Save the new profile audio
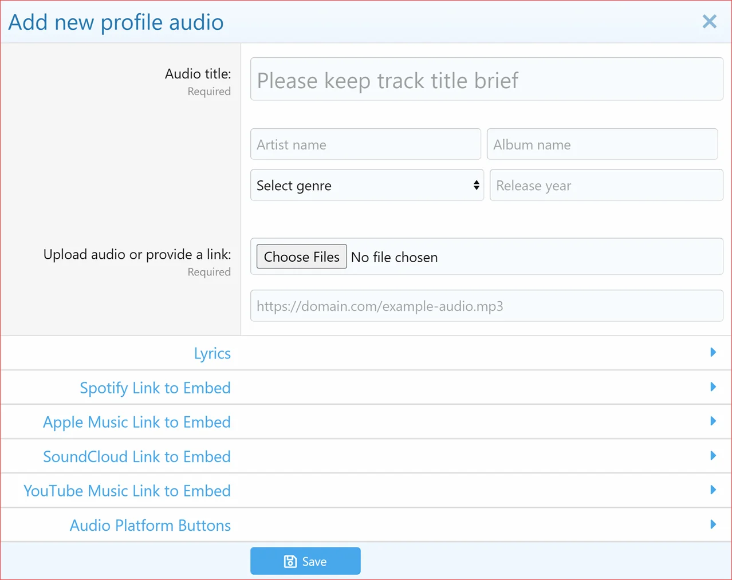Screen dimensions: 732x580 pos(305,561)
